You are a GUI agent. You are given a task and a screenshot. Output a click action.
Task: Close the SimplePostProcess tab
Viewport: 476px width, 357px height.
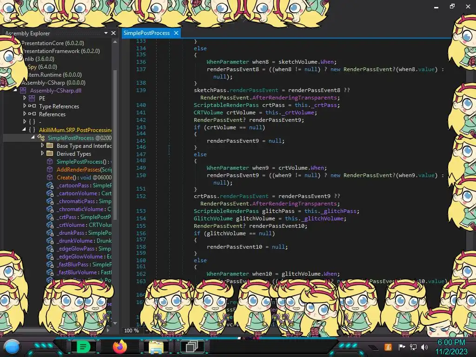point(176,33)
